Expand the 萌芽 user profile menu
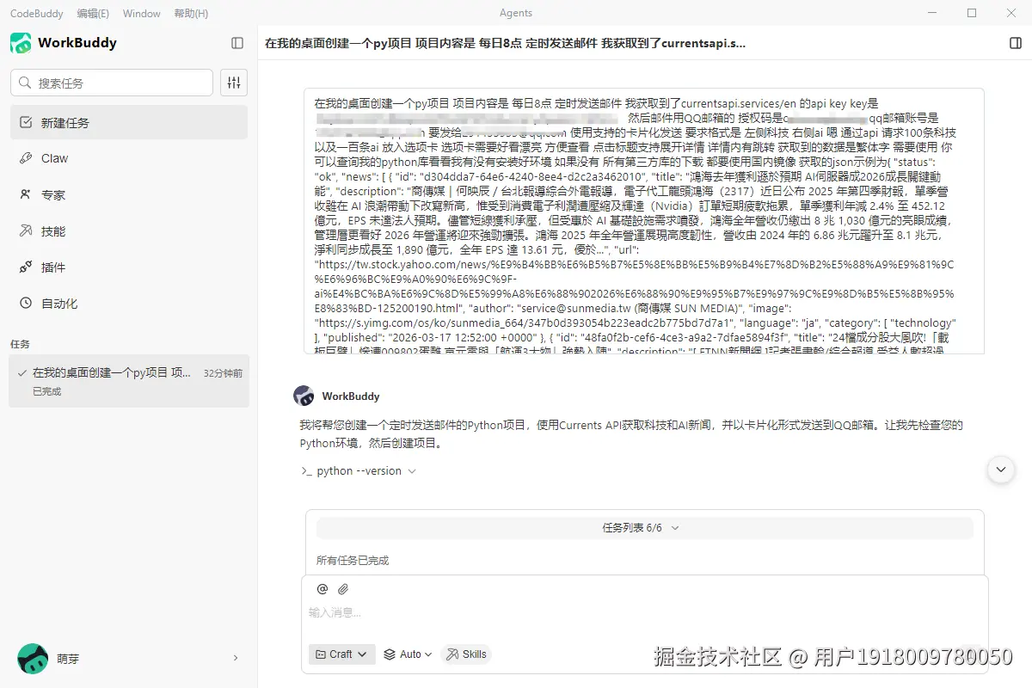Viewport: 1032px width, 688px height. click(x=236, y=658)
